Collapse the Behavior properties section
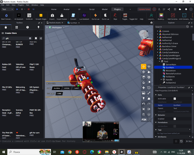The height and width of the screenshot is (155, 194). click(x=156, y=115)
